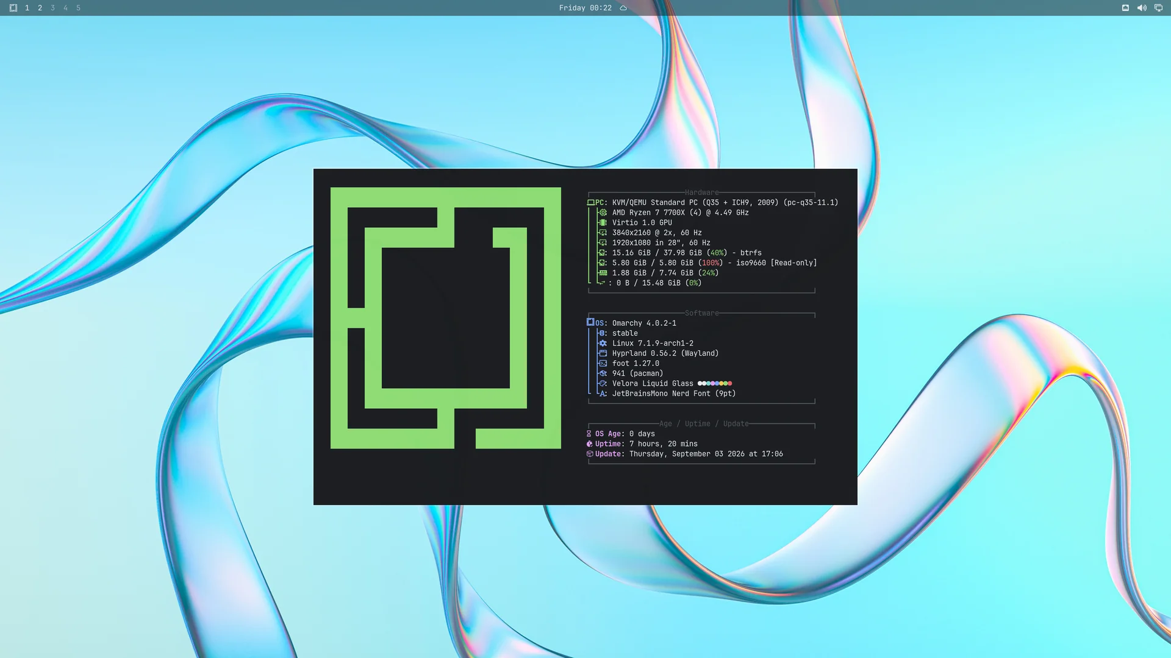This screenshot has height=658, width=1171.
Task: Click the GPU icon beside Virtio 1.0
Action: (x=603, y=222)
